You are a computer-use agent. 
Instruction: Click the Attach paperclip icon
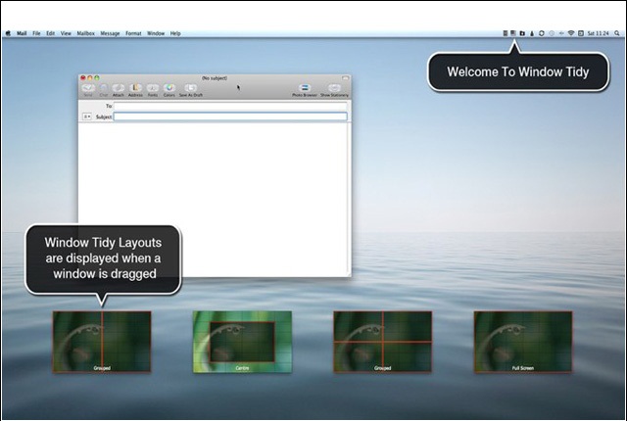coord(118,88)
